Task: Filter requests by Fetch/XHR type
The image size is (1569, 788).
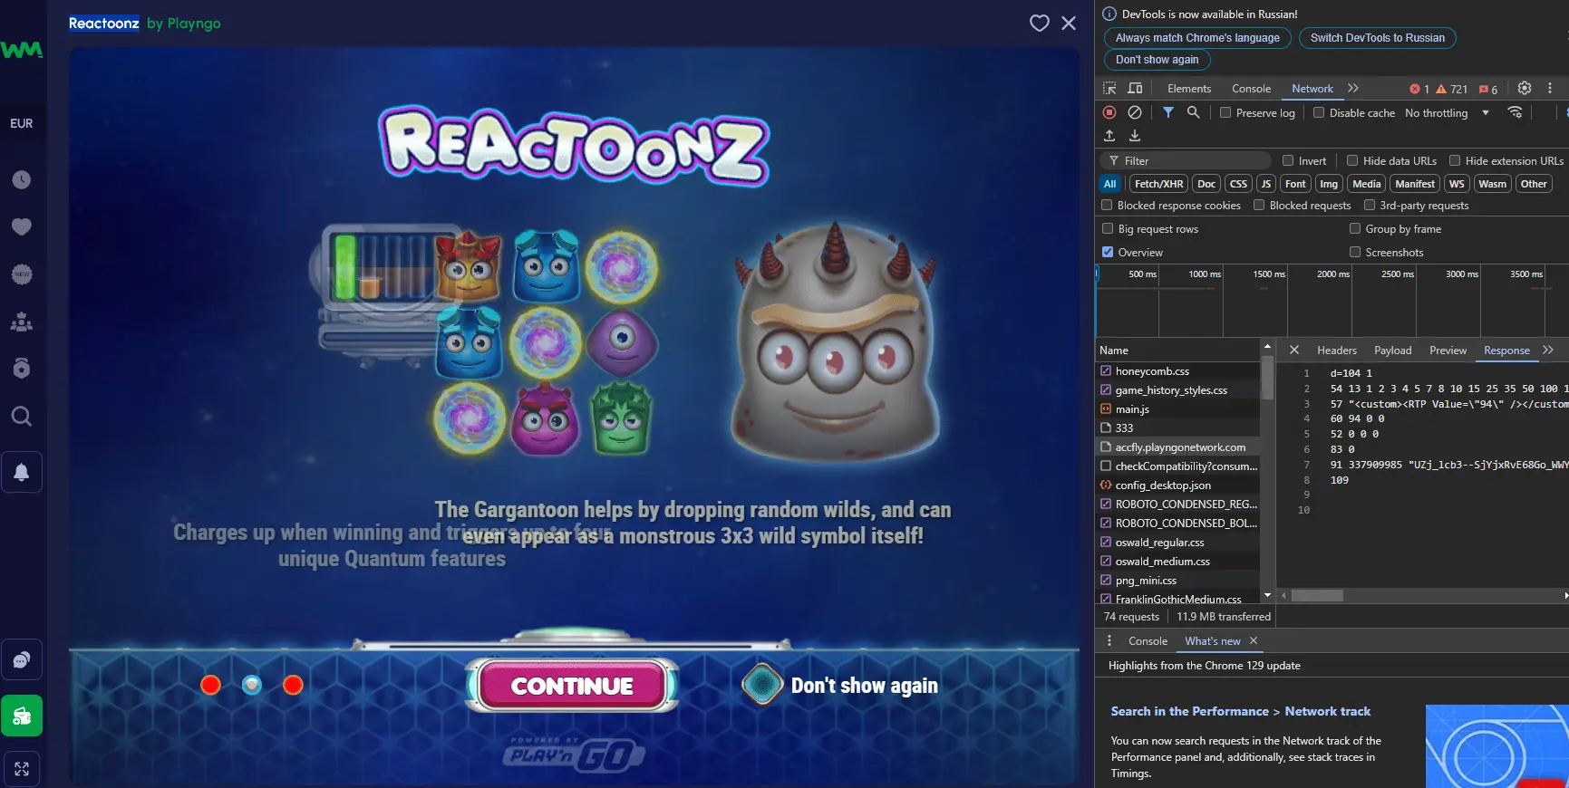Action: coord(1158,184)
